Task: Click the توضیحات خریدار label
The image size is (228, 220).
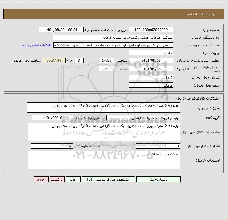Action: pyautogui.click(x=208, y=160)
